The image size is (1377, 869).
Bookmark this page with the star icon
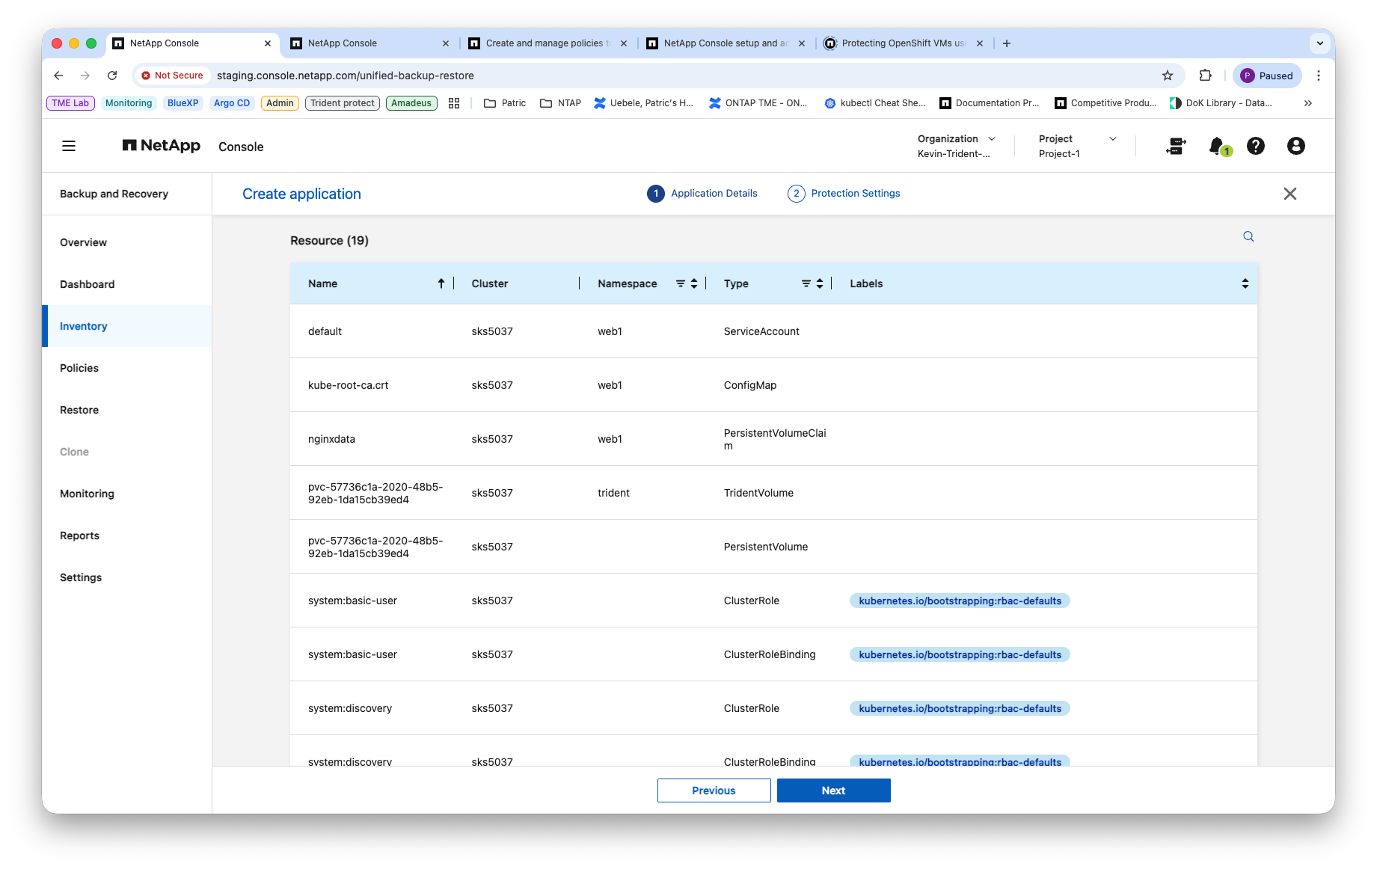[x=1168, y=76]
